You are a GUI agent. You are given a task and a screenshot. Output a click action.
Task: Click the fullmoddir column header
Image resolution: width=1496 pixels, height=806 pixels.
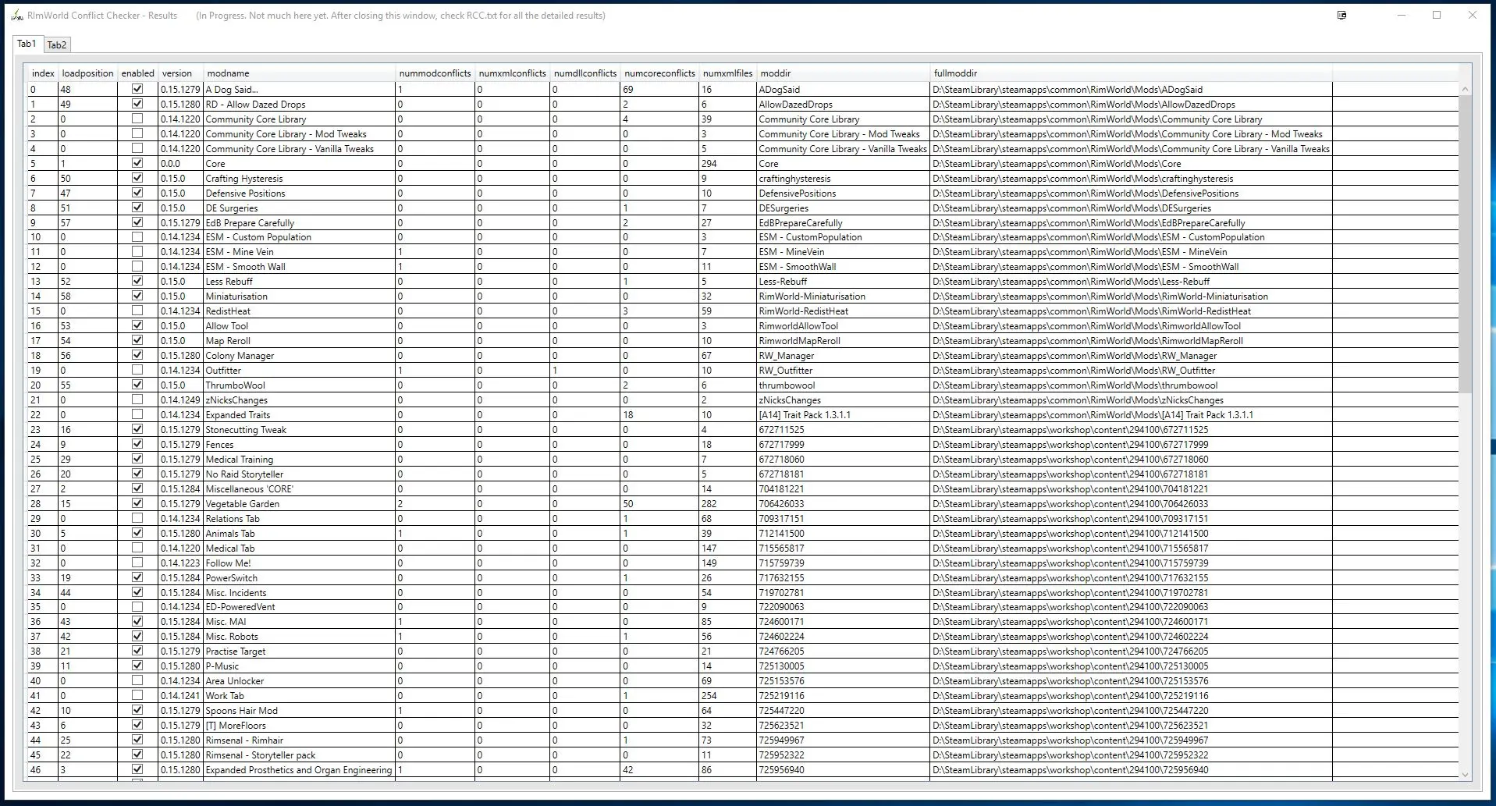[x=1131, y=73]
